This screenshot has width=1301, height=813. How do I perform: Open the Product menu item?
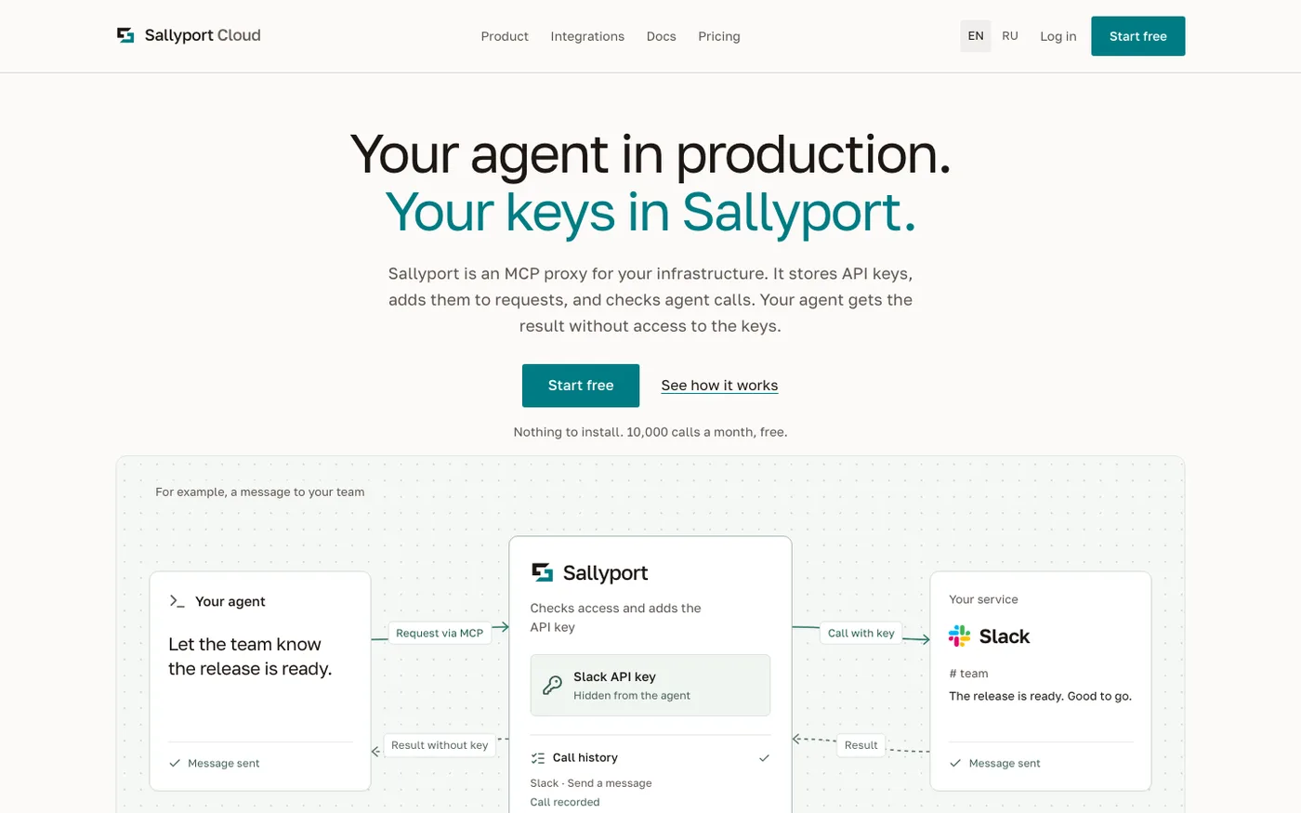pos(505,36)
